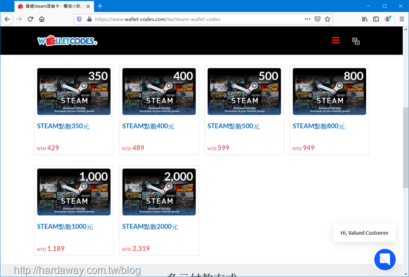This screenshot has height=277, width=409.
Task: Click the NTD 1,189 price
Action: (50, 248)
